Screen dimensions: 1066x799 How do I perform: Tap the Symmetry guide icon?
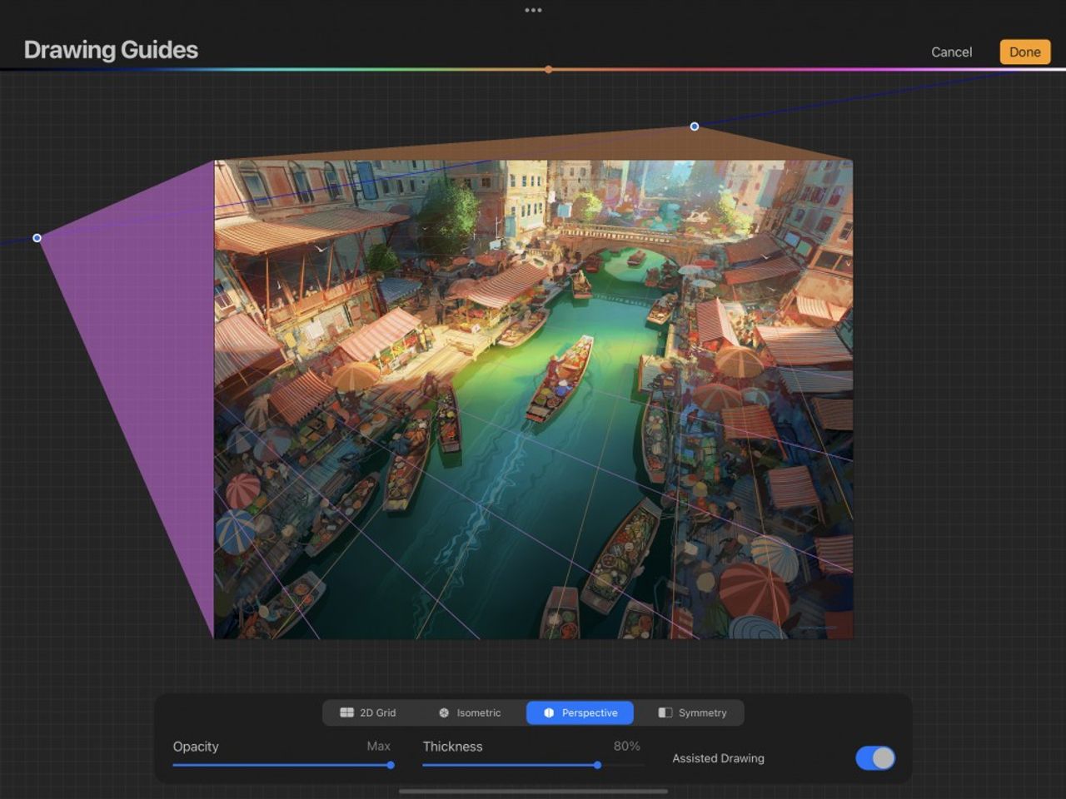tap(665, 712)
